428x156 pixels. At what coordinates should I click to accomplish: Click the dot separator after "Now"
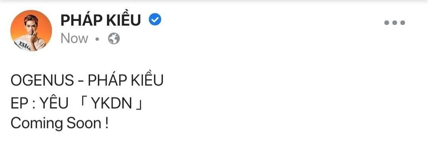tap(97, 39)
